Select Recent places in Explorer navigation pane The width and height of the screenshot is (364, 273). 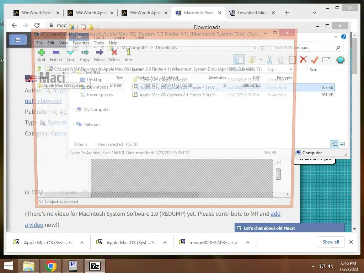click(100, 95)
